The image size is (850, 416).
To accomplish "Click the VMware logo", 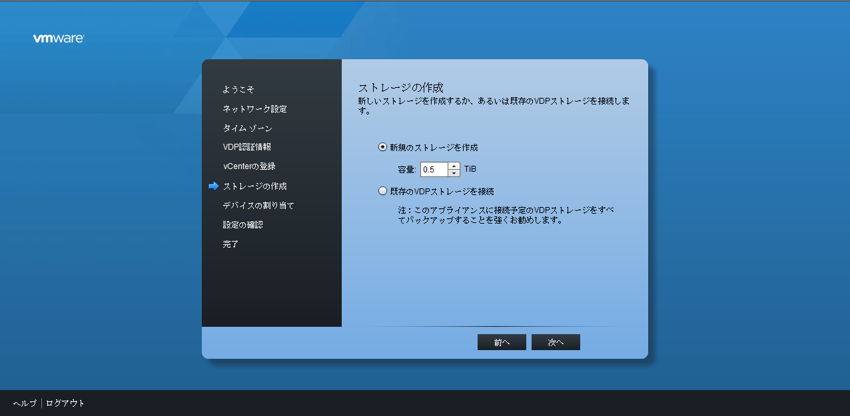I will point(59,39).
